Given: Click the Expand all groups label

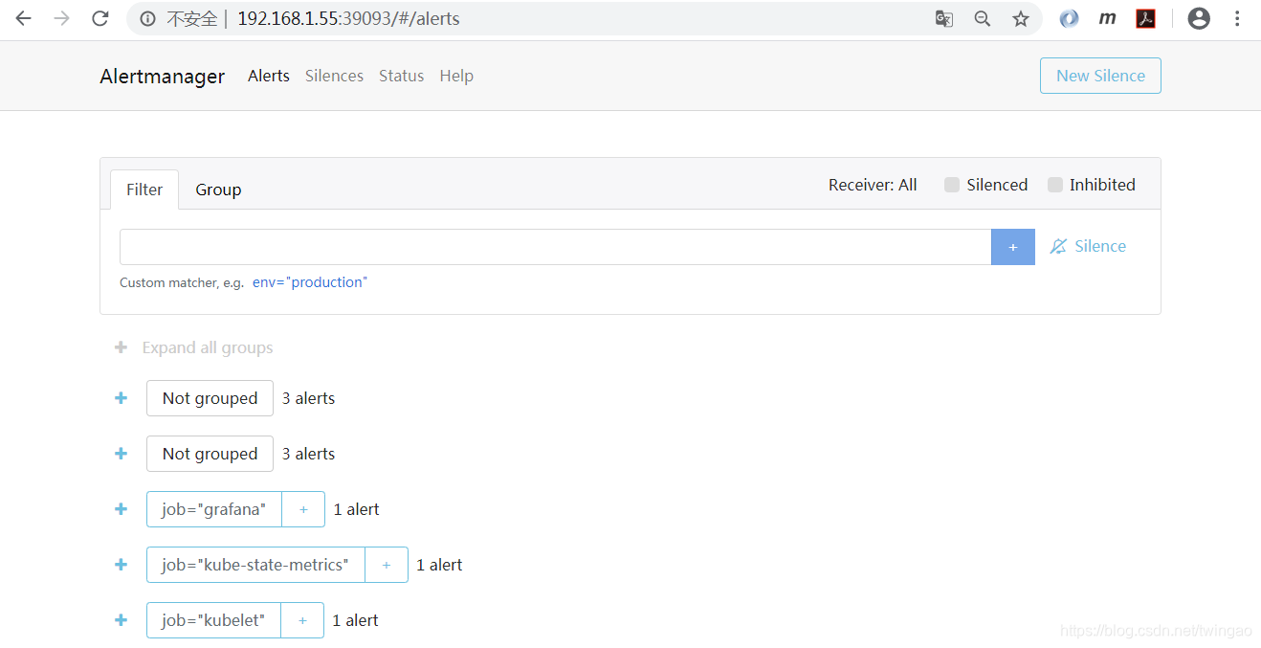Looking at the screenshot, I should pos(208,347).
